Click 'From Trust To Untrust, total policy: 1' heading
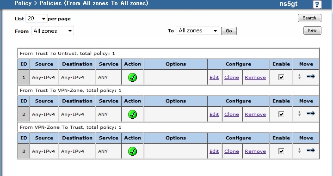The width and height of the screenshot is (333, 176). pos(68,54)
